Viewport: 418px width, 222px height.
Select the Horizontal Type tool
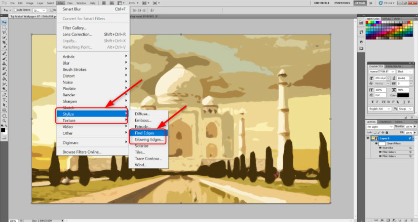(x=4, y=100)
